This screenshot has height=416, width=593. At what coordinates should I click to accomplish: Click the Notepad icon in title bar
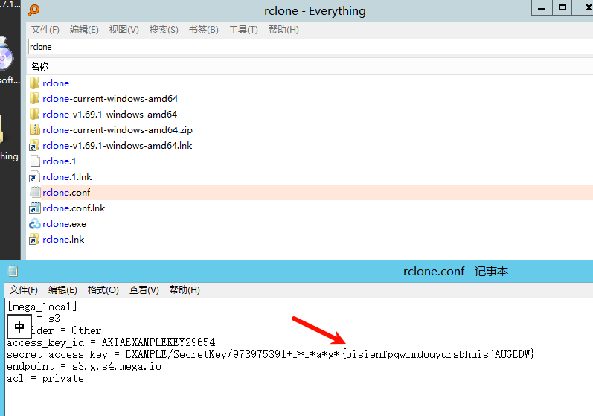click(13, 272)
